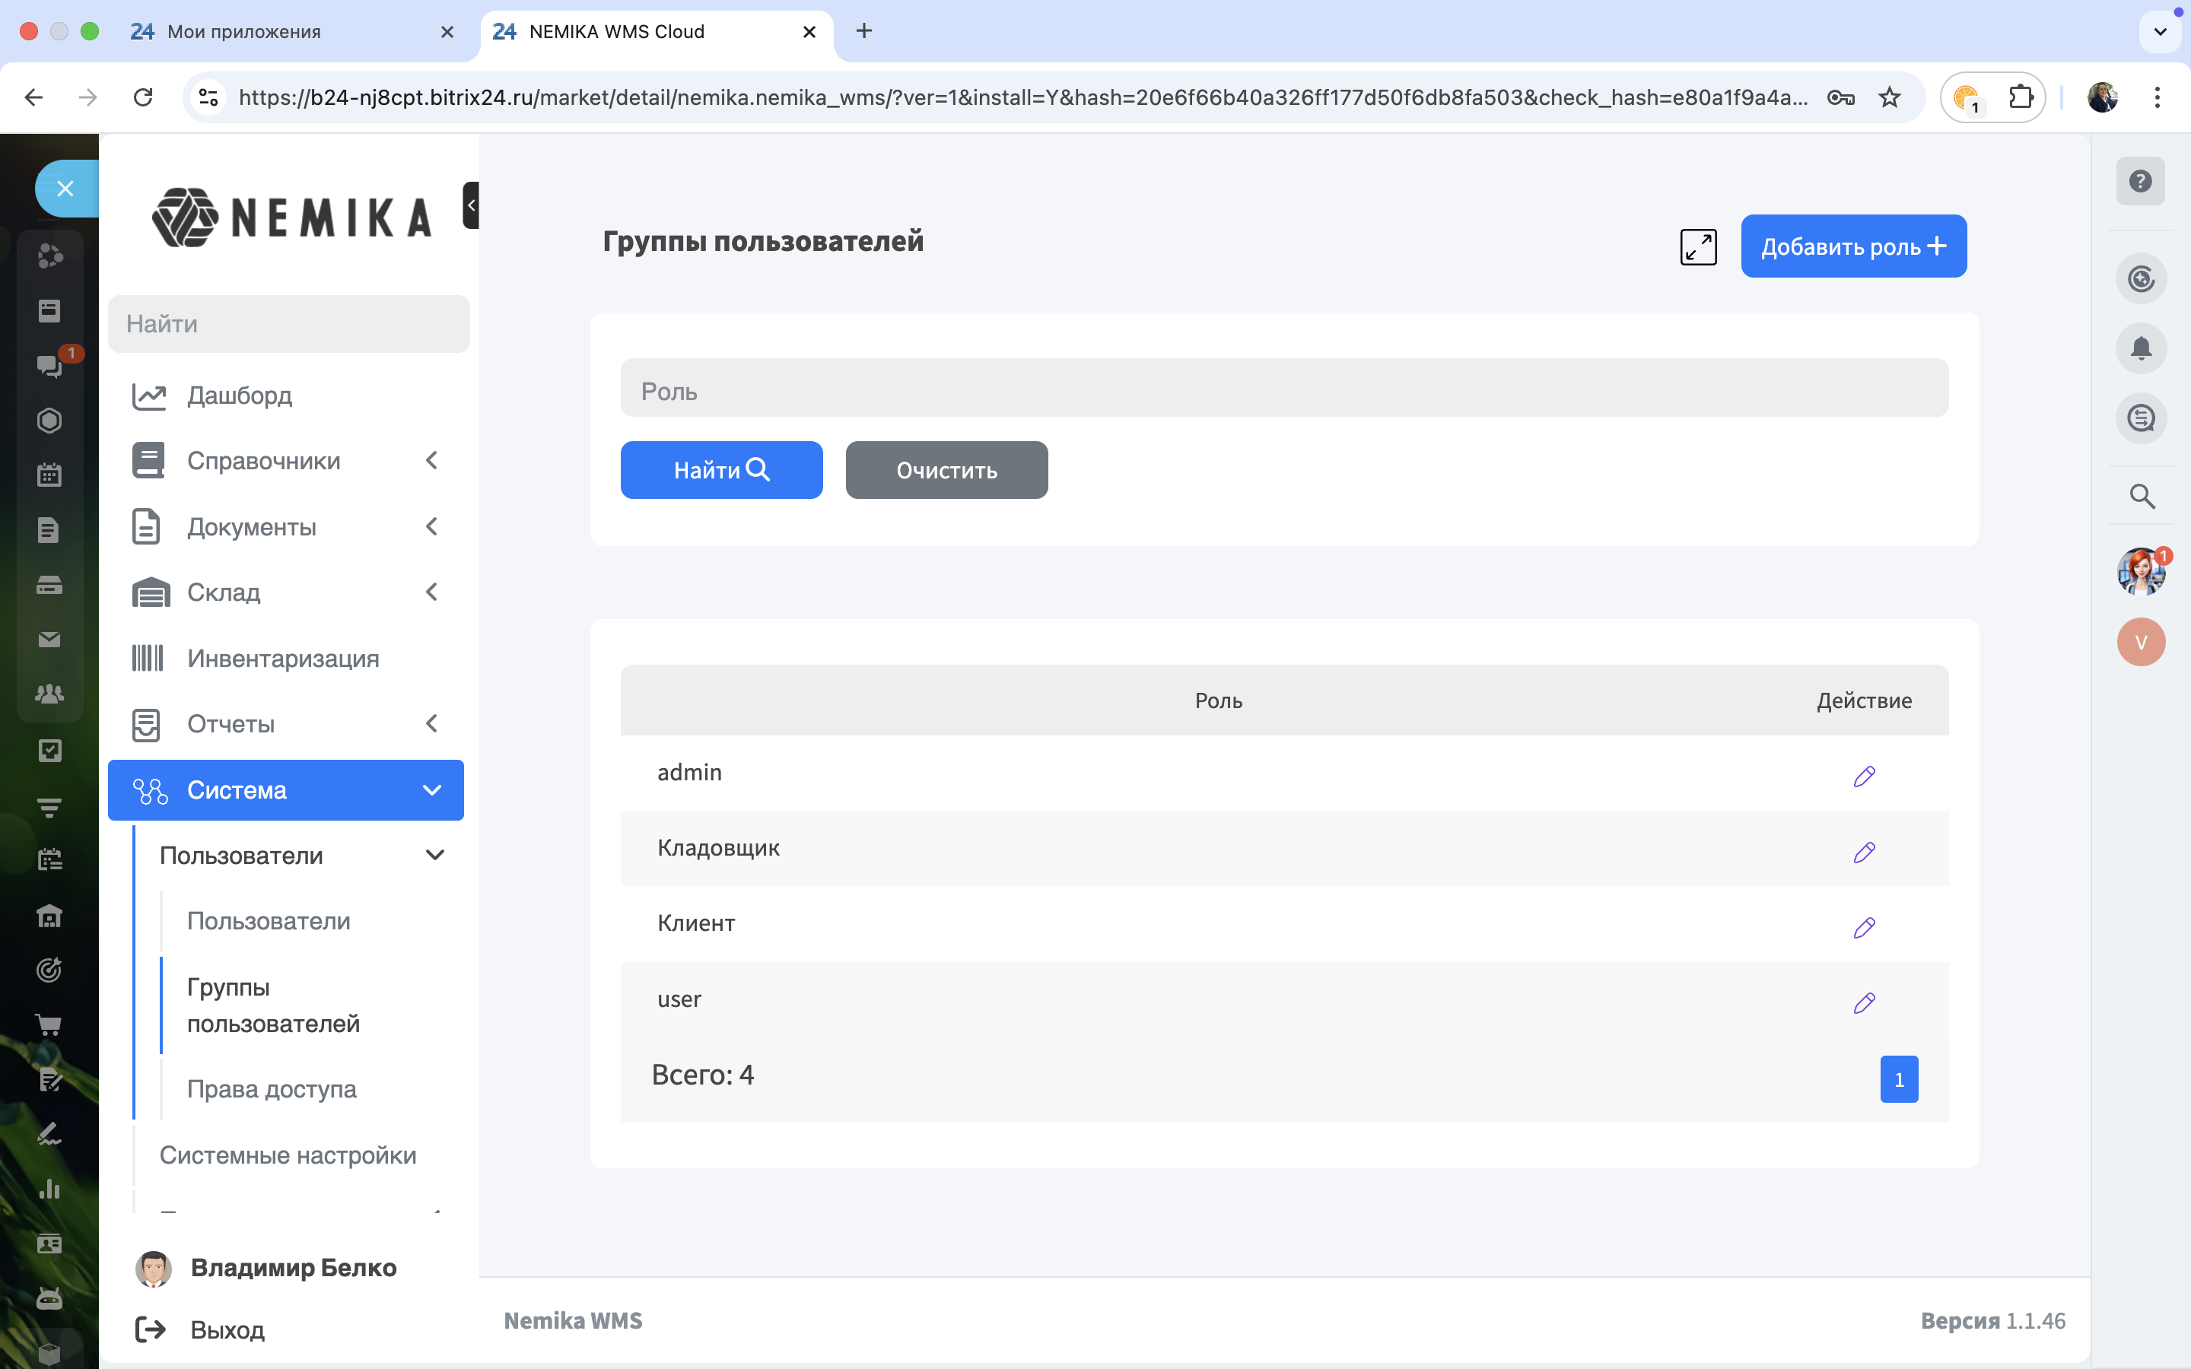
Task: Edit the Кладовщик role with pencil icon
Action: pos(1863,852)
